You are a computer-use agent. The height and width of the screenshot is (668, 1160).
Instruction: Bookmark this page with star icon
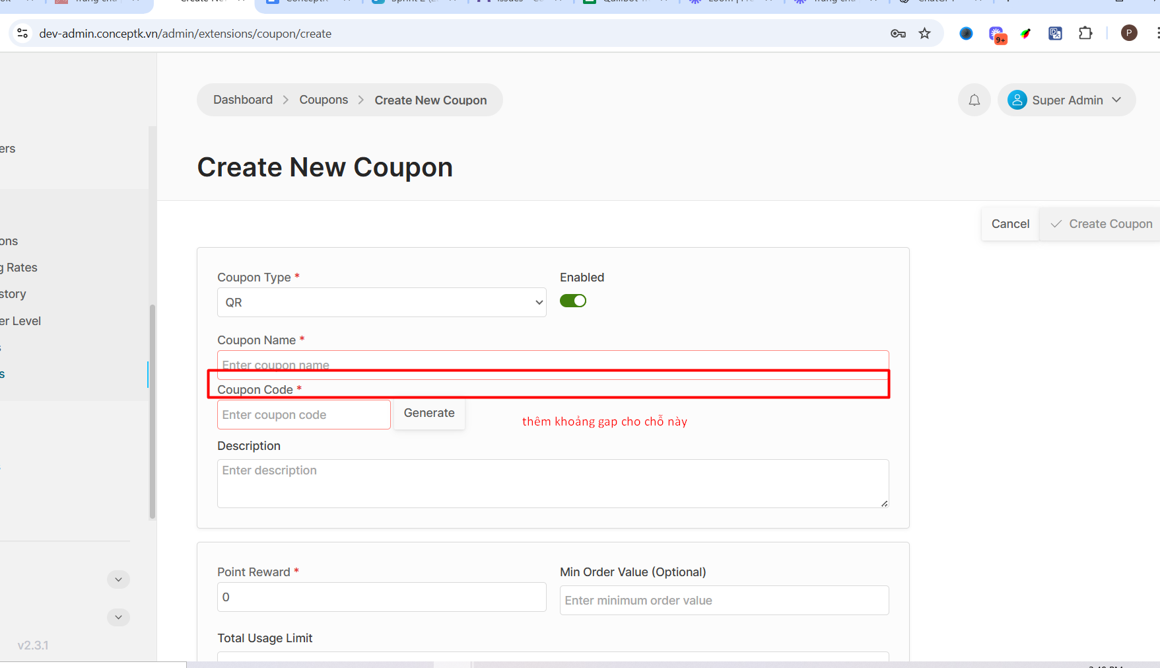(924, 34)
